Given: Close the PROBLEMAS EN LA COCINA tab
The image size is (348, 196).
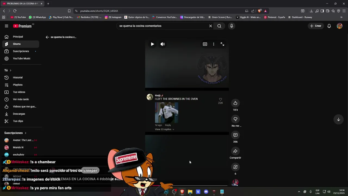Looking at the screenshot, I should [x=41, y=4].
